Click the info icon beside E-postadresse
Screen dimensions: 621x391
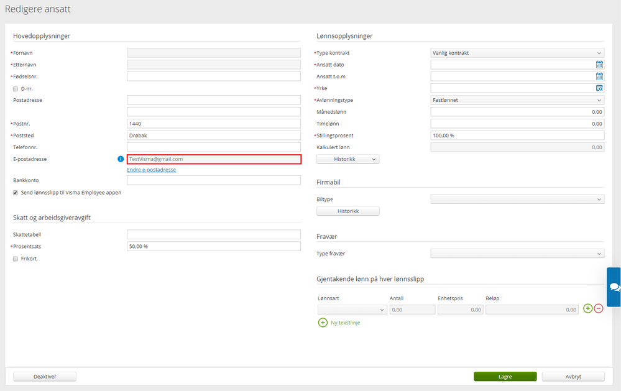pyautogui.click(x=121, y=159)
